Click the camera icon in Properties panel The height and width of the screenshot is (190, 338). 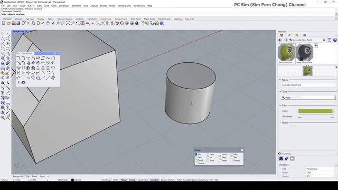(x=281, y=158)
